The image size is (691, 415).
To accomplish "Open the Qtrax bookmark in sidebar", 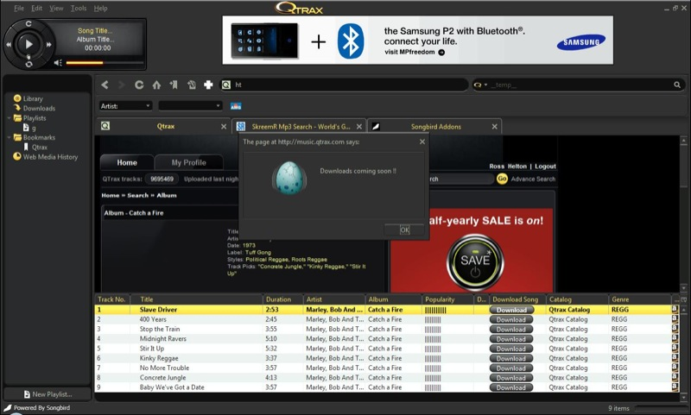I will pyautogui.click(x=39, y=147).
